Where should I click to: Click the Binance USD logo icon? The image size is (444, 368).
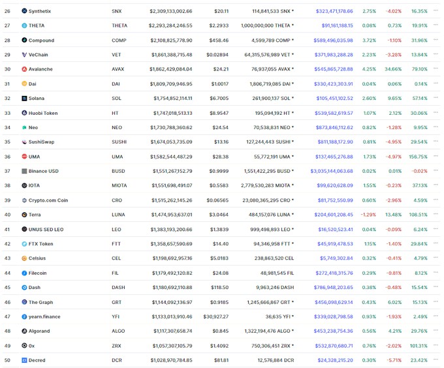click(x=24, y=171)
